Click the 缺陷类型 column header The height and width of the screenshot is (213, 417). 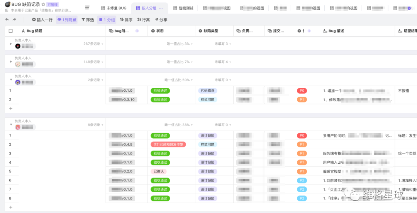coord(214,31)
